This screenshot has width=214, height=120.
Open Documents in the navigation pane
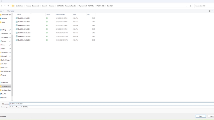coord(5,37)
